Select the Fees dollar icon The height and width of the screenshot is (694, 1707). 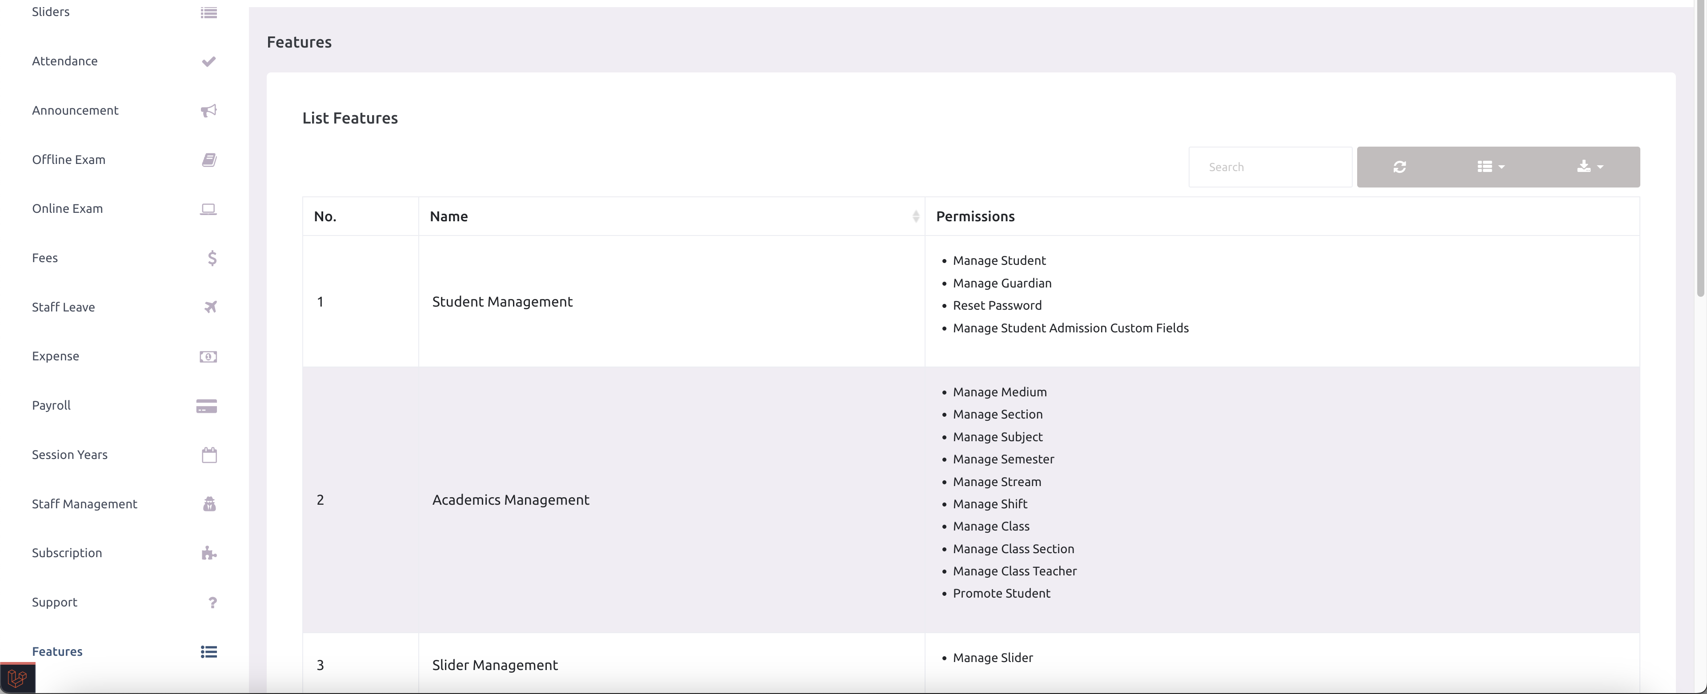(x=212, y=258)
